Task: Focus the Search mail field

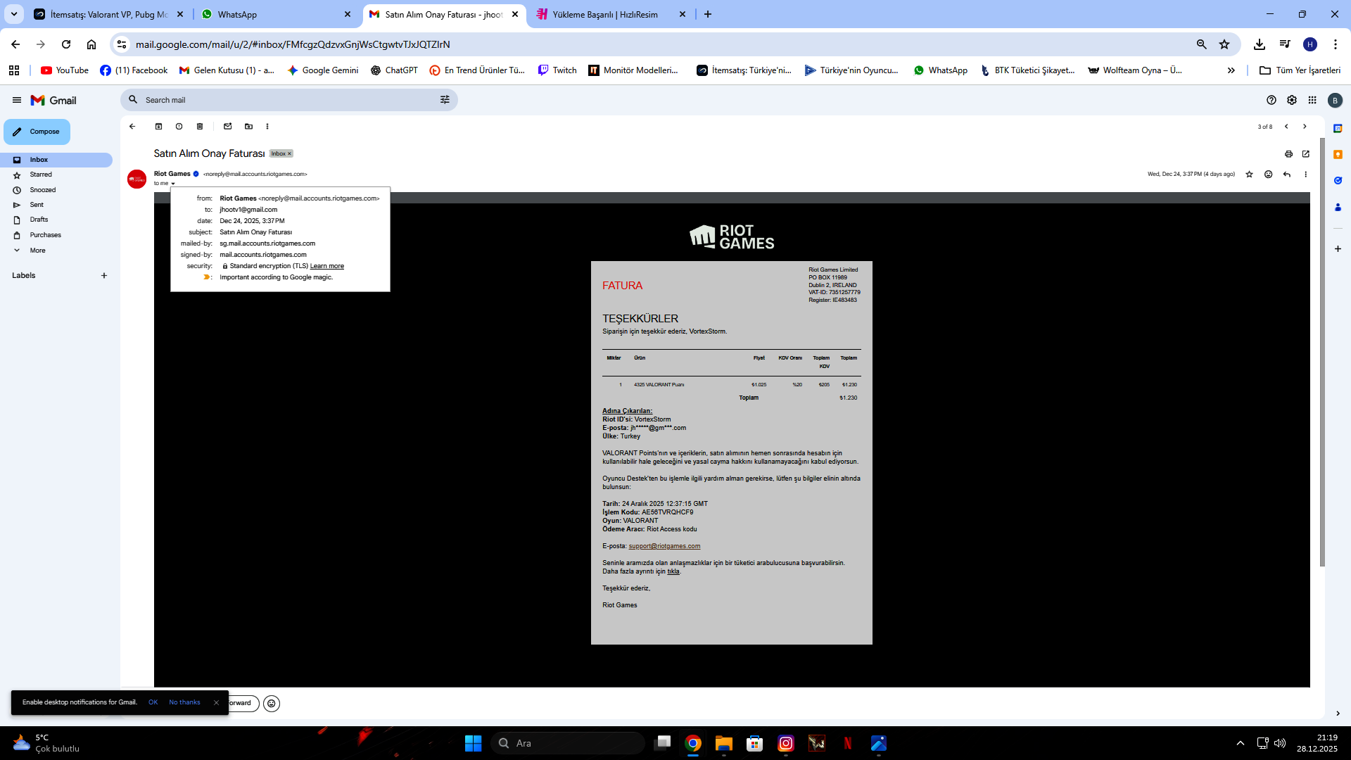Action: click(288, 100)
